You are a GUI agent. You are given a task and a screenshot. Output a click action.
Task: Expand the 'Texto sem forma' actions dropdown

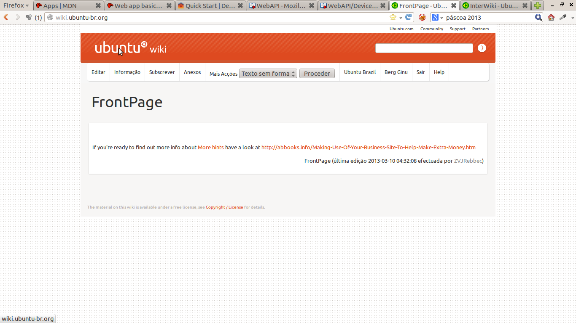pos(268,74)
